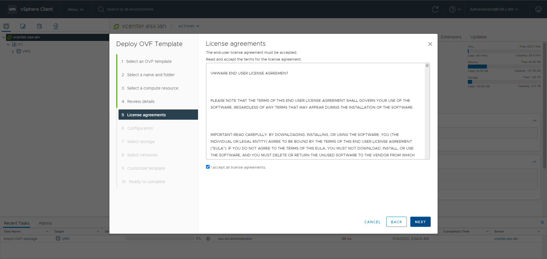Click the smiley feedback icon
The image size is (547, 259).
click(538, 9)
